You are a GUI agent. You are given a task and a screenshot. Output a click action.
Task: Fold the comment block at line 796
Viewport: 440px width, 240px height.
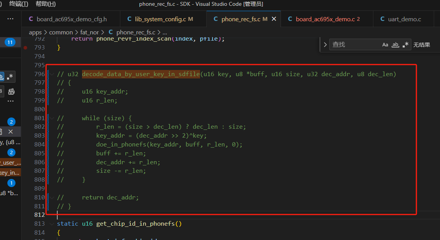[52, 74]
